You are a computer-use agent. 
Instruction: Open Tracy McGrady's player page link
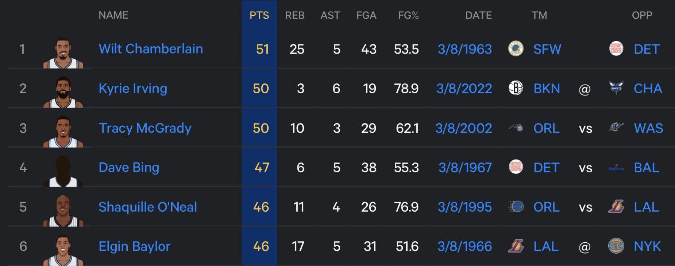(145, 128)
